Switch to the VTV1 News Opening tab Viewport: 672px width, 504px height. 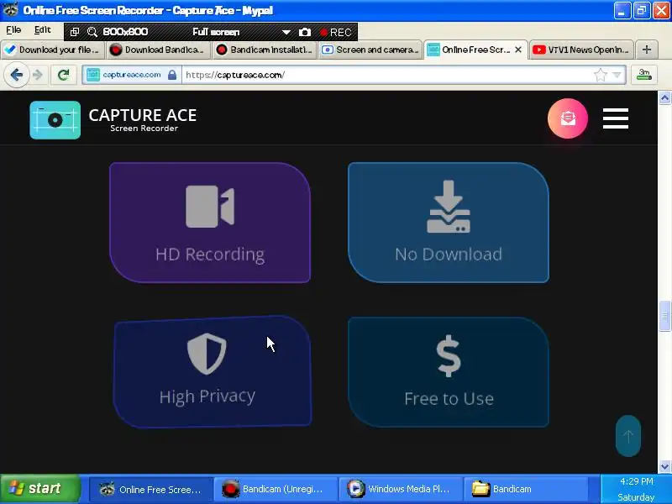(x=581, y=50)
